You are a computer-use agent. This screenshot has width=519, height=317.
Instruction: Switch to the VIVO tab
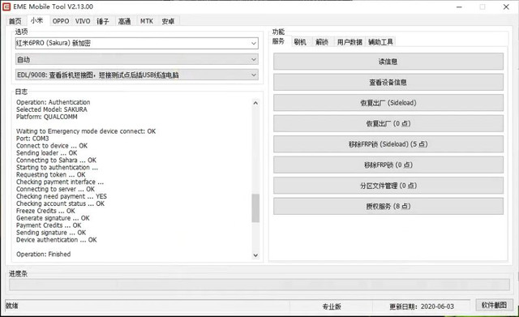point(83,21)
